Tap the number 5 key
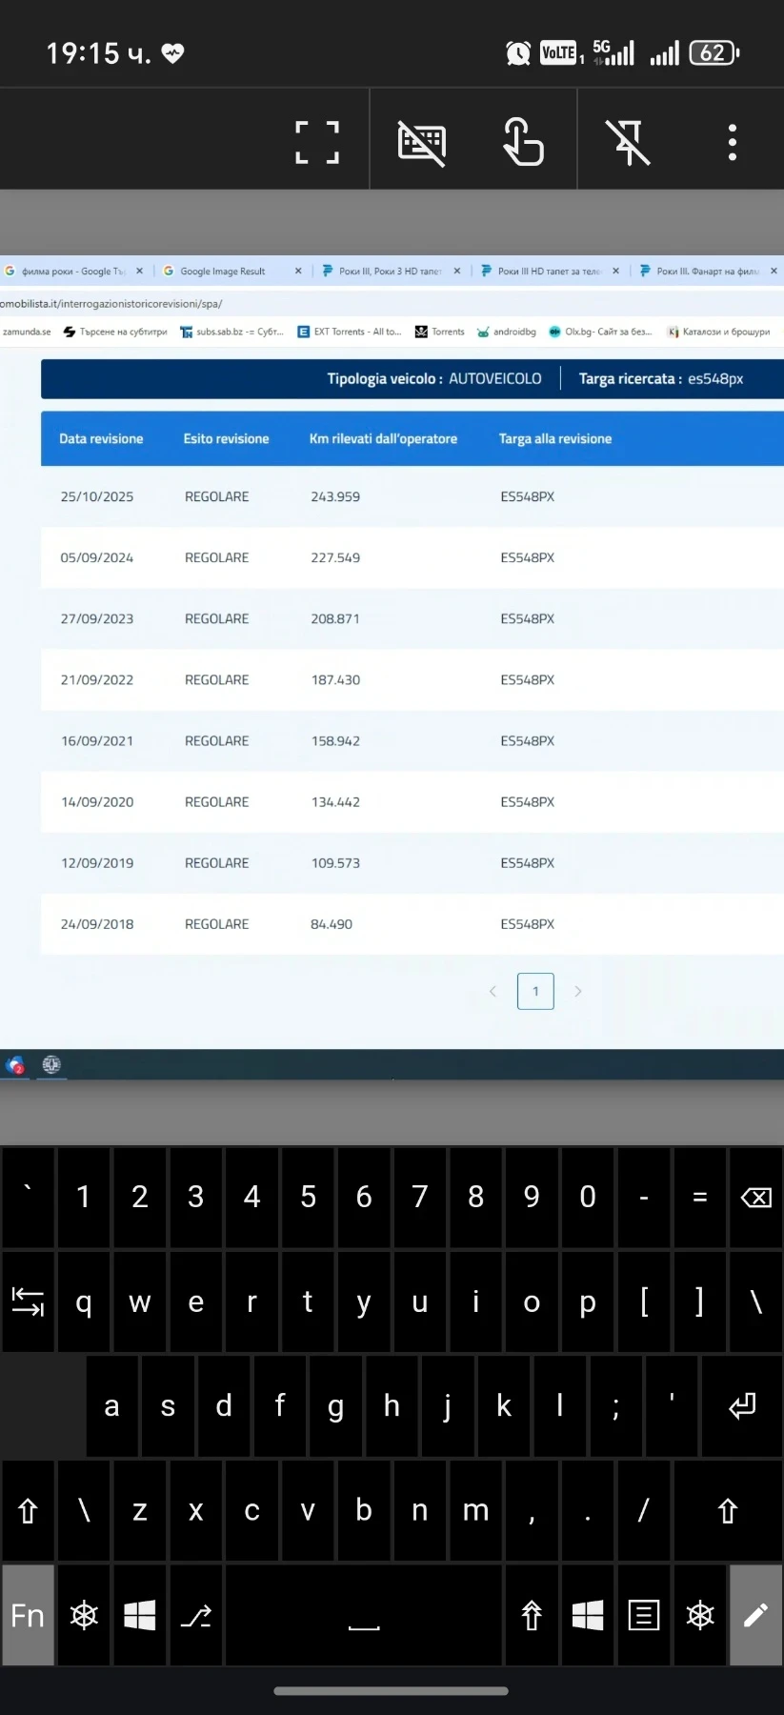Viewport: 784px width, 1715px height. (x=308, y=1198)
